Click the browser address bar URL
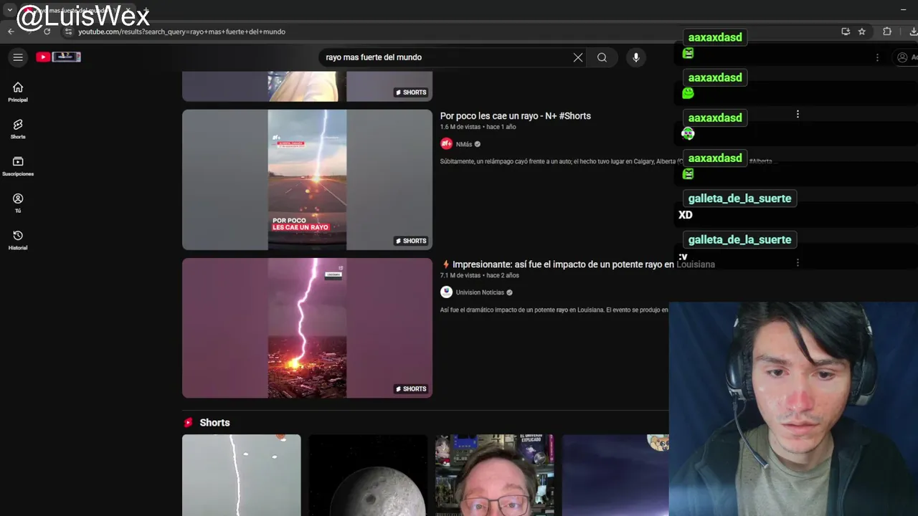This screenshot has width=918, height=516. 181,32
